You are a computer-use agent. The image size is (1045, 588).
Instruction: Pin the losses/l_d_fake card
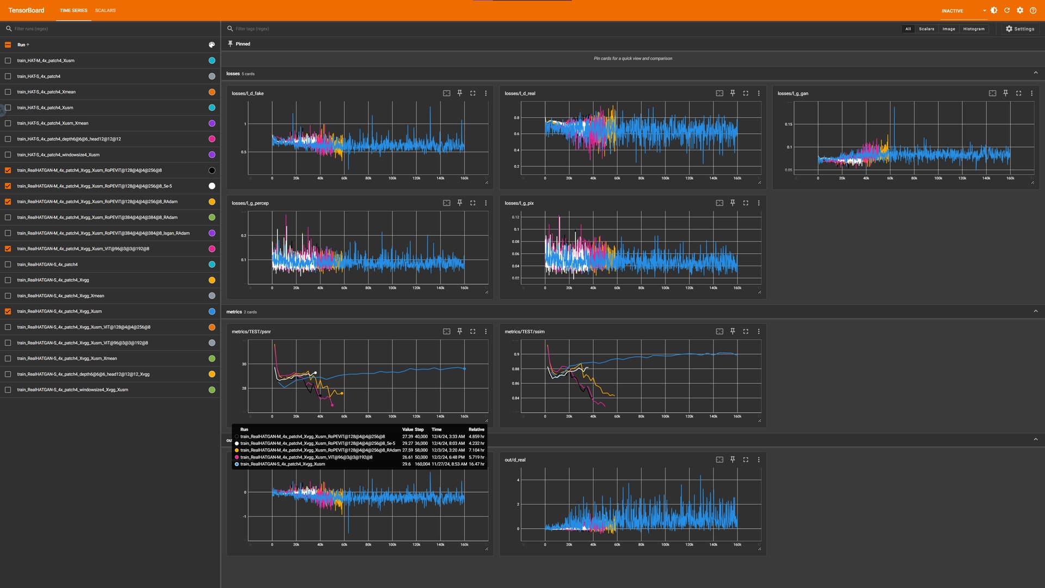[x=460, y=93]
